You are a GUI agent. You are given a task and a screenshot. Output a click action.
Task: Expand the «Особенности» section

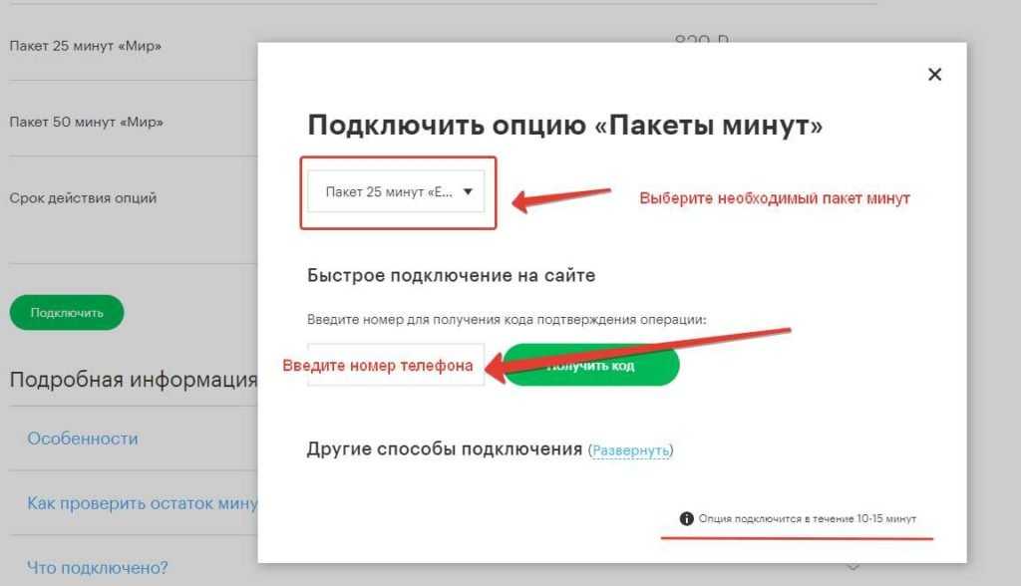[x=83, y=439]
